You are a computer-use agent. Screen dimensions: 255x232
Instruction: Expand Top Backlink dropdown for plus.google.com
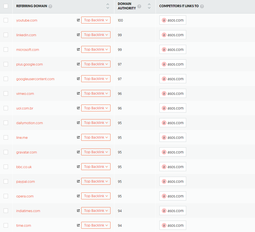click(x=96, y=64)
